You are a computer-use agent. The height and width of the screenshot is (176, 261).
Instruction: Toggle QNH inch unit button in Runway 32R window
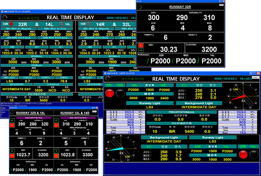click(x=141, y=45)
